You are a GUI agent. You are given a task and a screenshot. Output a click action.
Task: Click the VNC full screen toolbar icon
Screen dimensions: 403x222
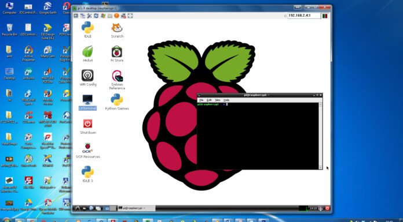[130, 16]
